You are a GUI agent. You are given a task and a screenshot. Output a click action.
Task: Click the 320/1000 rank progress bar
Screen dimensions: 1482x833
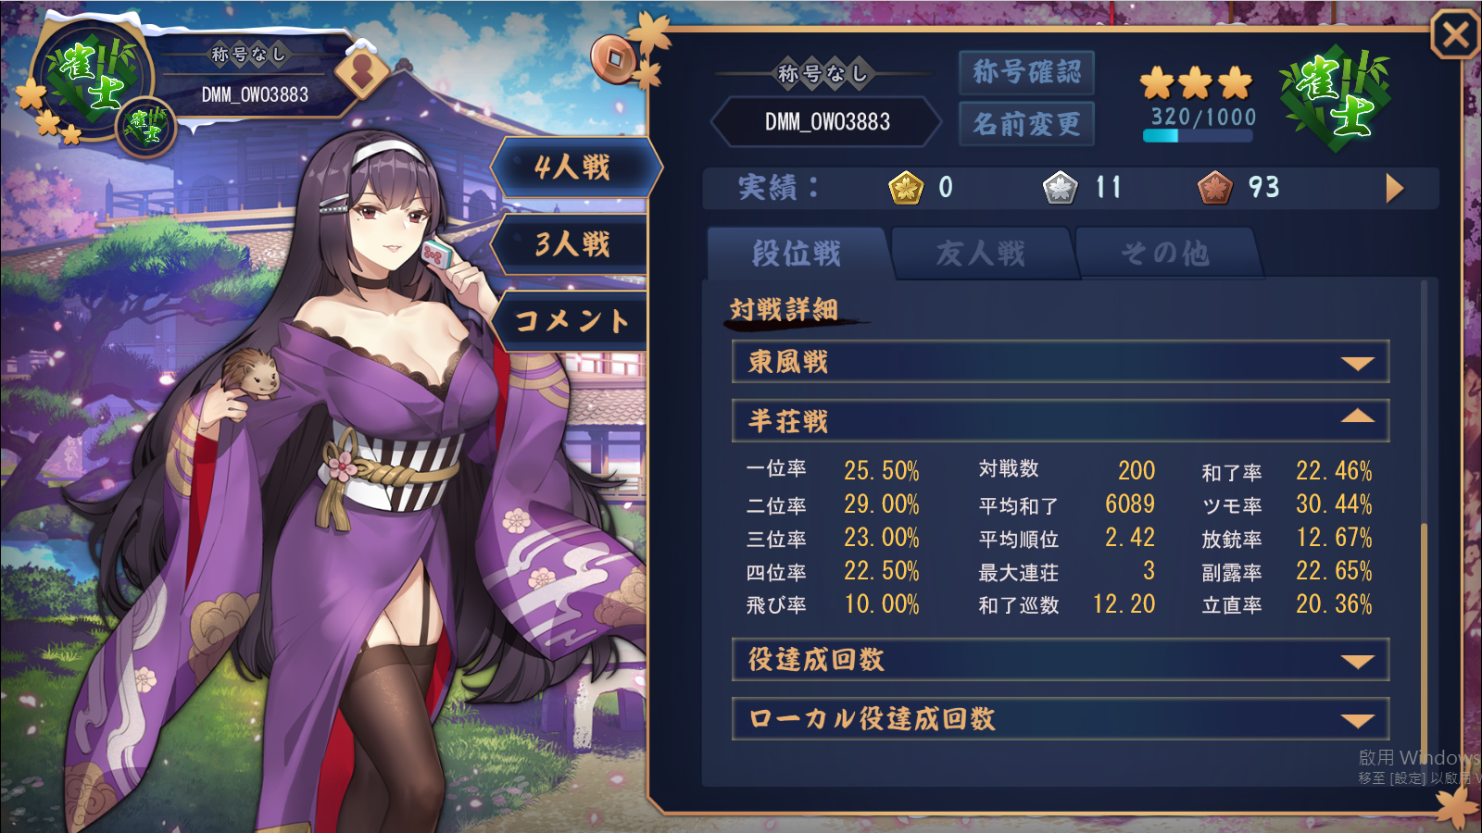coord(1198,135)
